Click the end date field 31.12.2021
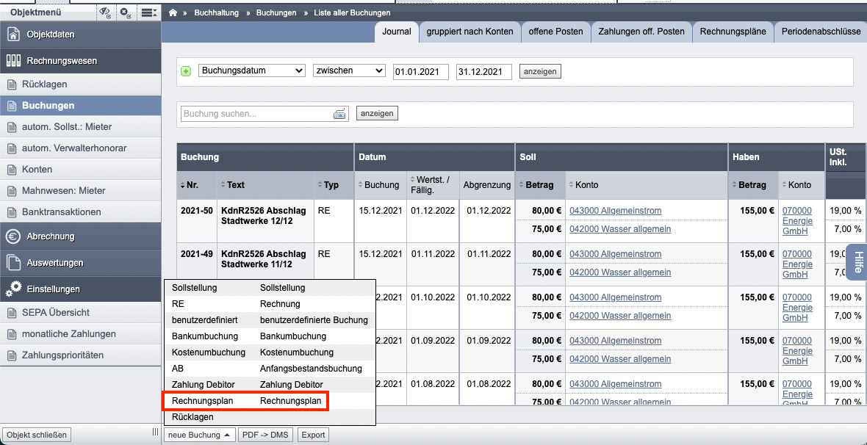This screenshot has width=867, height=445. point(483,71)
